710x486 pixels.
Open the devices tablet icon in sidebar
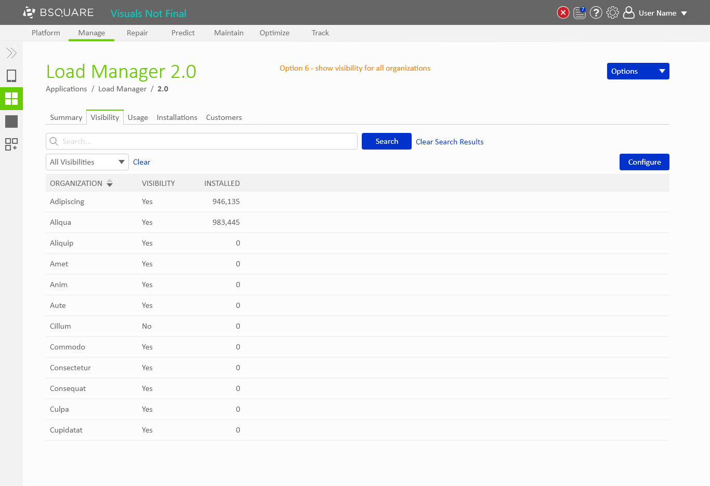tap(11, 76)
